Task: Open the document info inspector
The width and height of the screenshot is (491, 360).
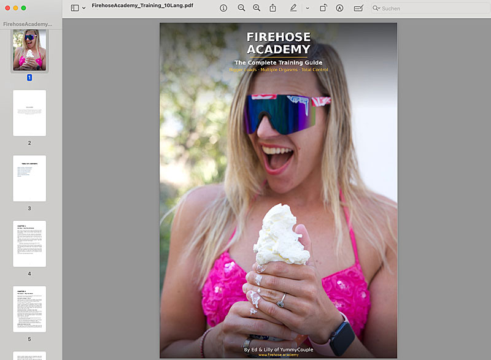Action: click(x=223, y=8)
